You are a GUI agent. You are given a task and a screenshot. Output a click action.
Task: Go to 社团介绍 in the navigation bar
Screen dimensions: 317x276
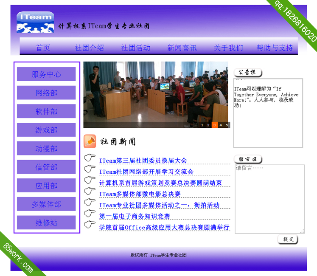pyautogui.click(x=89, y=48)
